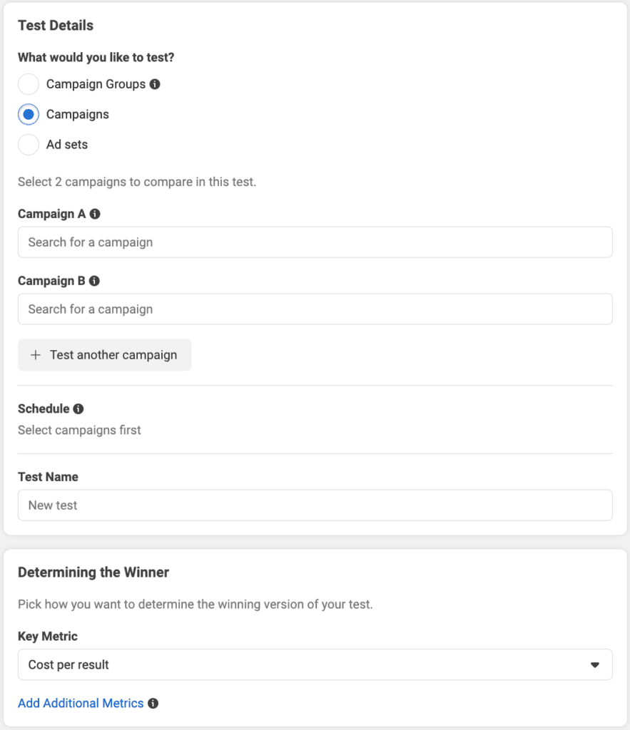Click plus icon on Test another campaign
This screenshot has width=630, height=730.
pyautogui.click(x=36, y=355)
